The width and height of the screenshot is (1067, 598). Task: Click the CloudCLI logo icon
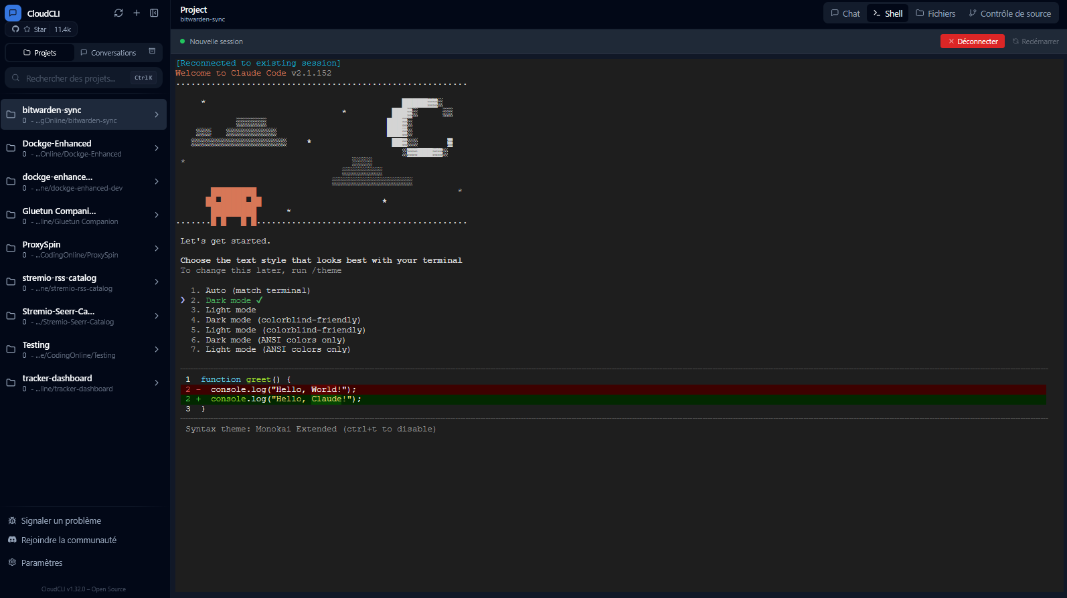pyautogui.click(x=13, y=13)
